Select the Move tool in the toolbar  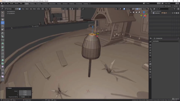pos(3,23)
